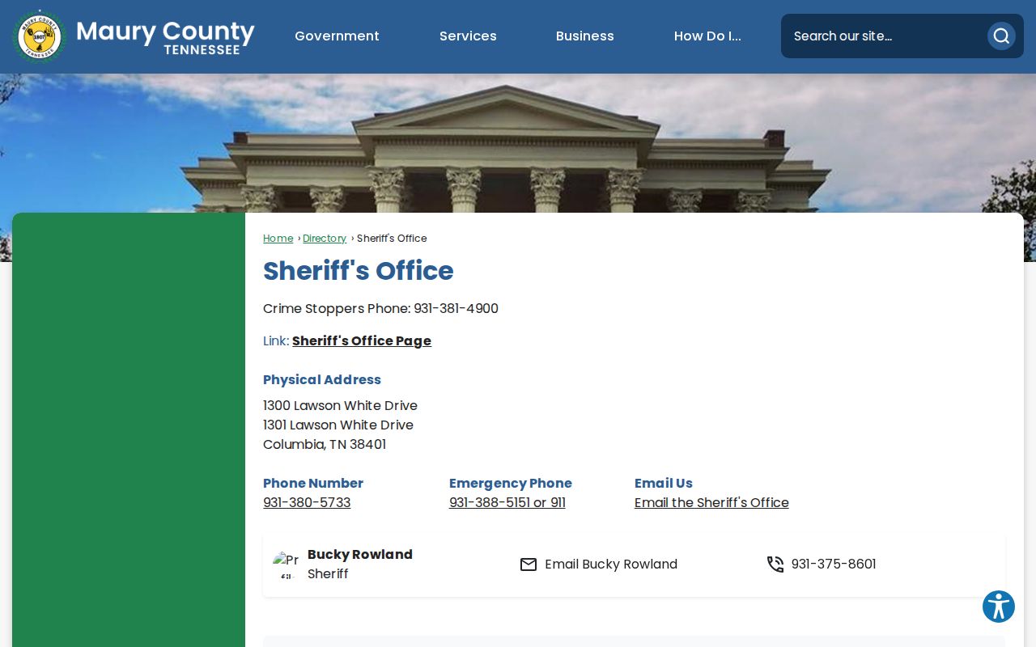
Task: Open the accessibility options widget
Action: click(999, 607)
